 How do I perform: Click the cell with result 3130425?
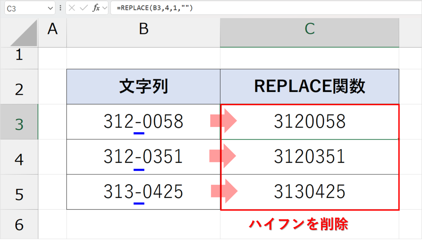[309, 192]
